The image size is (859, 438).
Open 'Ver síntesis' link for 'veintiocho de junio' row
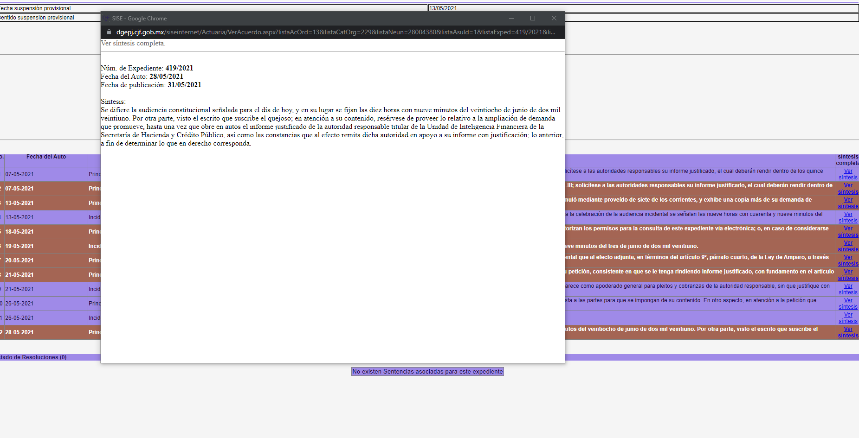coord(848,332)
